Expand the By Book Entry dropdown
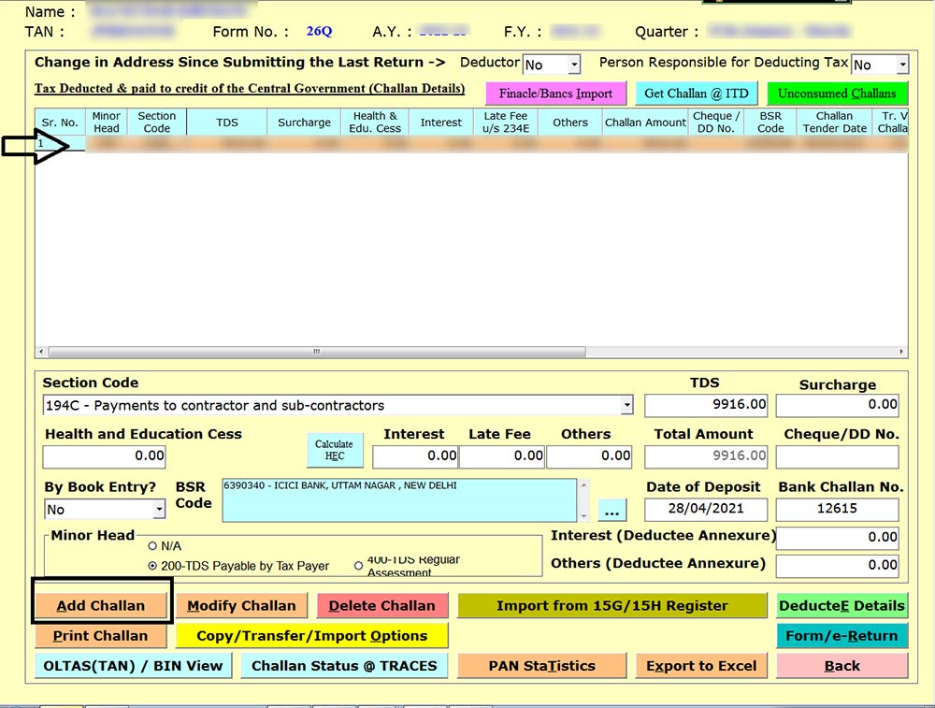This screenshot has width=935, height=708. pos(159,510)
